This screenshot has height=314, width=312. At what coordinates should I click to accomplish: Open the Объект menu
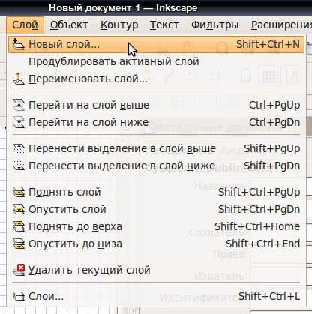tap(69, 25)
